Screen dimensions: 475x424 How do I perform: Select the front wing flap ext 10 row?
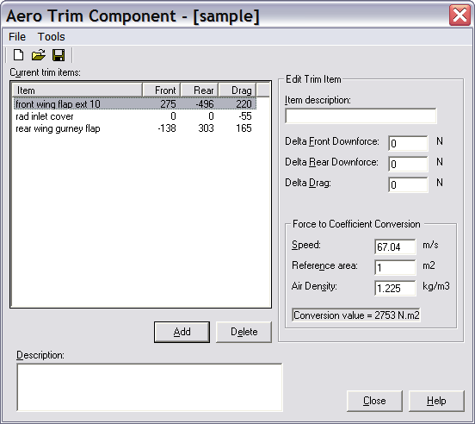[134, 104]
